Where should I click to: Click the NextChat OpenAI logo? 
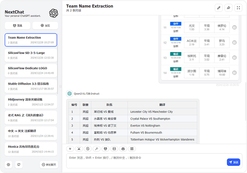[54, 13]
